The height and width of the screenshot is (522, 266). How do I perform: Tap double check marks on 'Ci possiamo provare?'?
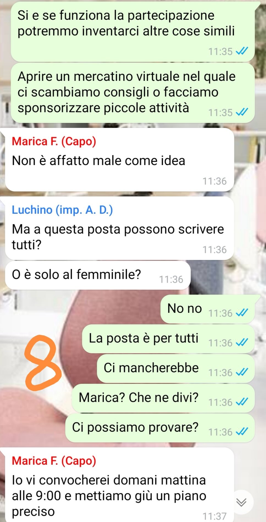pos(242,432)
